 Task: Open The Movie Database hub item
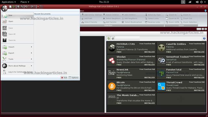131,99
